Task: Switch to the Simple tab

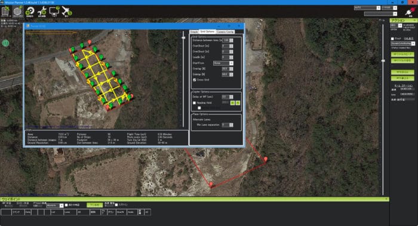Action: click(194, 32)
